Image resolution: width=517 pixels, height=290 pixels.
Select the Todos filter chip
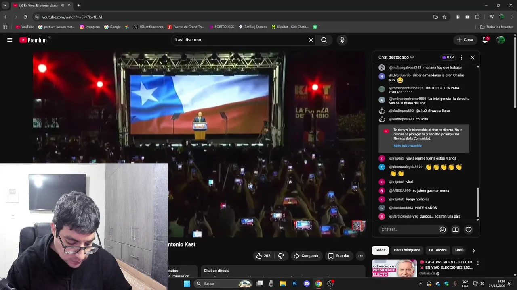[x=380, y=250]
